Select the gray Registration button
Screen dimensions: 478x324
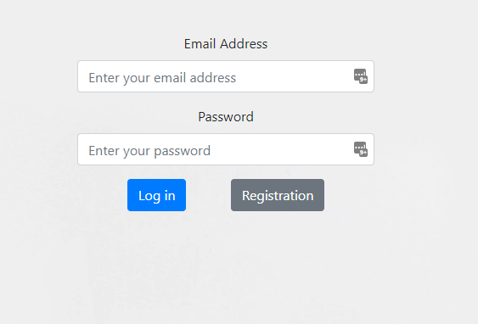tap(278, 195)
